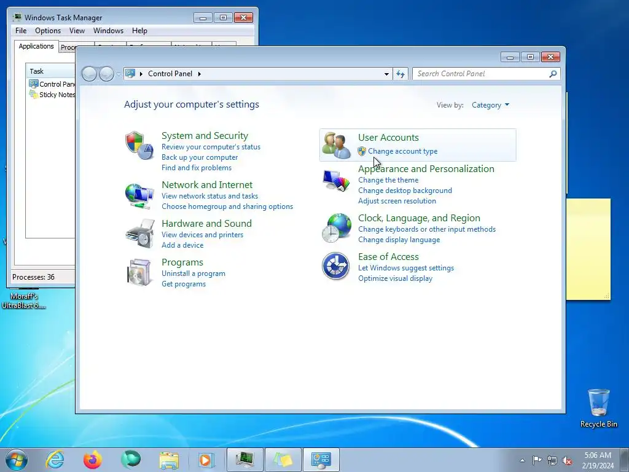This screenshot has height=472, width=629.
Task: Click Uninstall a program link
Action: [193, 273]
